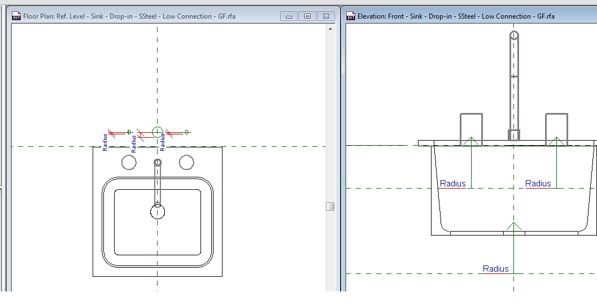Screen dimensions: 597x305
Task: Select faucet spout top circle in elevation
Action: pyautogui.click(x=514, y=36)
